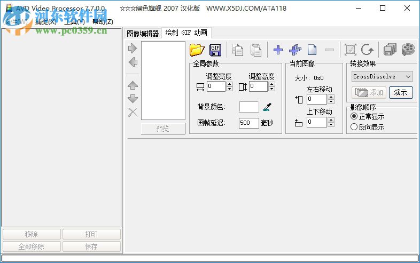The width and height of the screenshot is (420, 263).
Task: Switch to 图像编辑器 tab
Action: (143, 34)
